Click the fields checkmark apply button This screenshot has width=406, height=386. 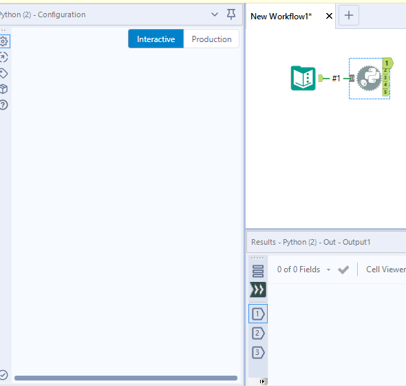[343, 270]
